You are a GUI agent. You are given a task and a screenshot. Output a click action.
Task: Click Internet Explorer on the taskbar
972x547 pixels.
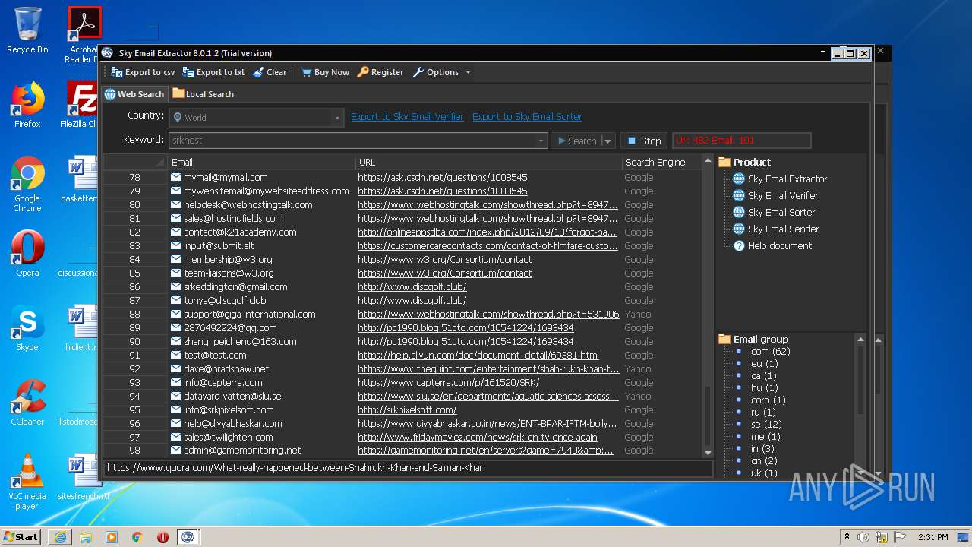pos(60,537)
